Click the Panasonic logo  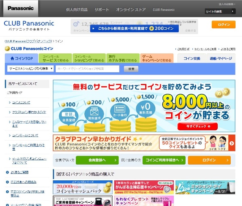coord(21,8)
